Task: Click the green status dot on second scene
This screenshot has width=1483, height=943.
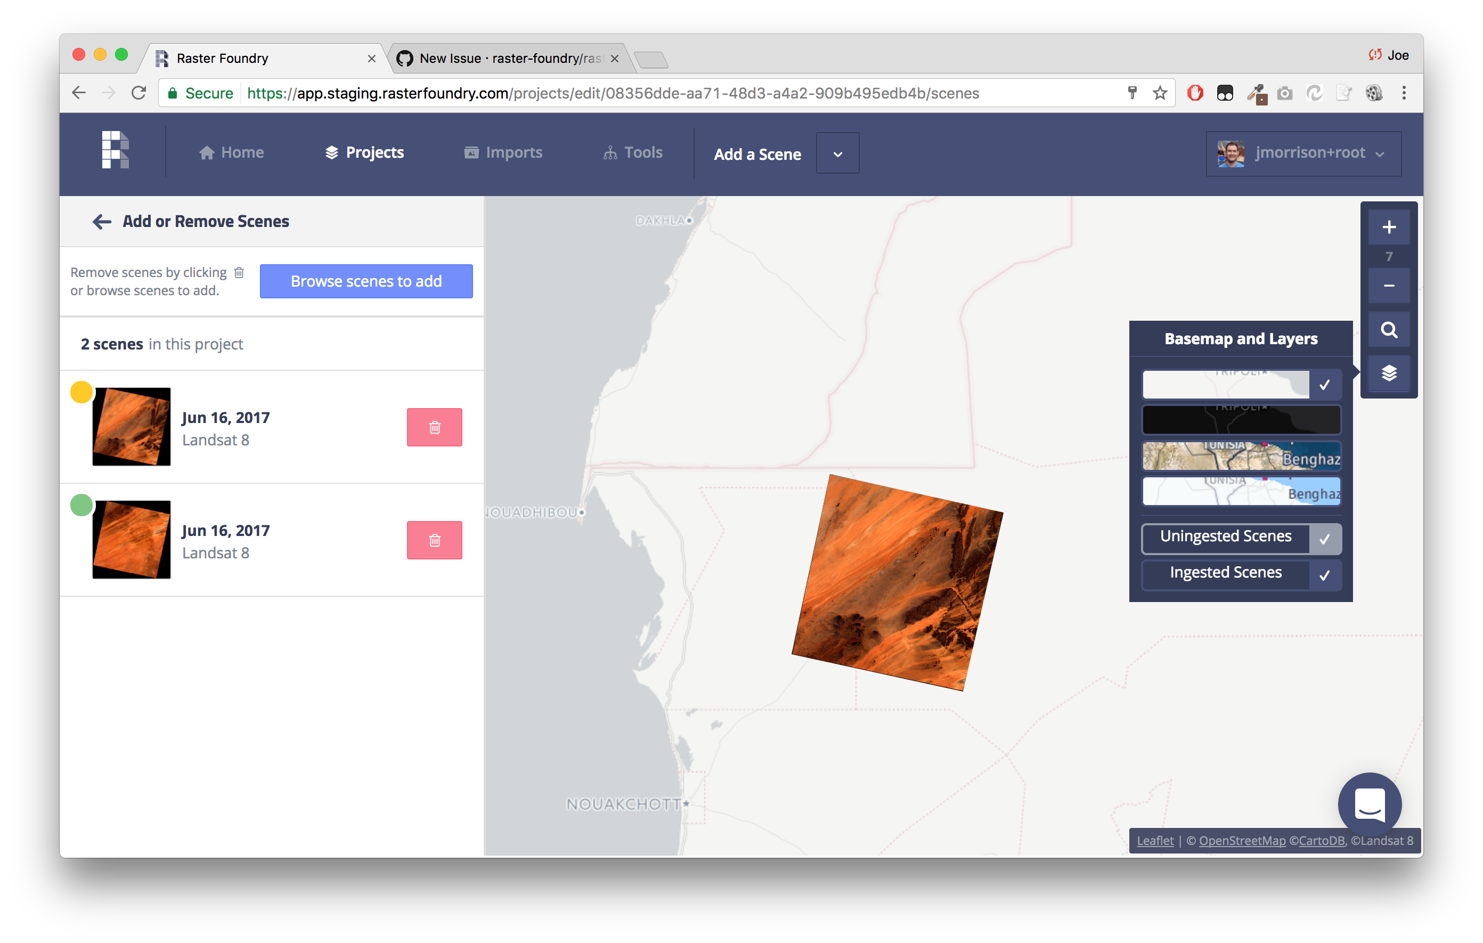Action: coord(82,505)
